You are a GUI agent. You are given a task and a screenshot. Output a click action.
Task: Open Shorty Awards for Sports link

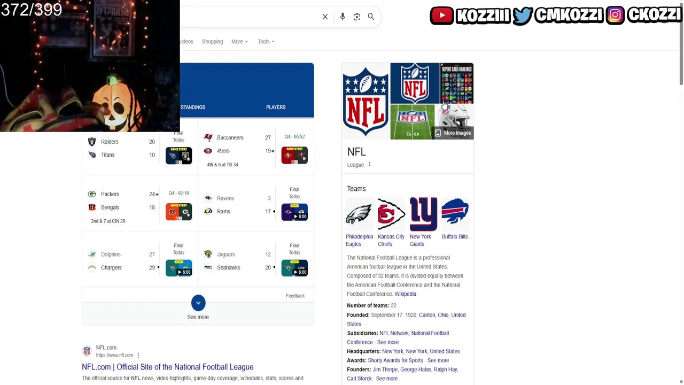pyautogui.click(x=395, y=360)
